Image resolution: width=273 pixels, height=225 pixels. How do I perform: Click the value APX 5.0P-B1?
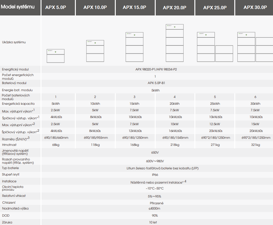(156, 83)
